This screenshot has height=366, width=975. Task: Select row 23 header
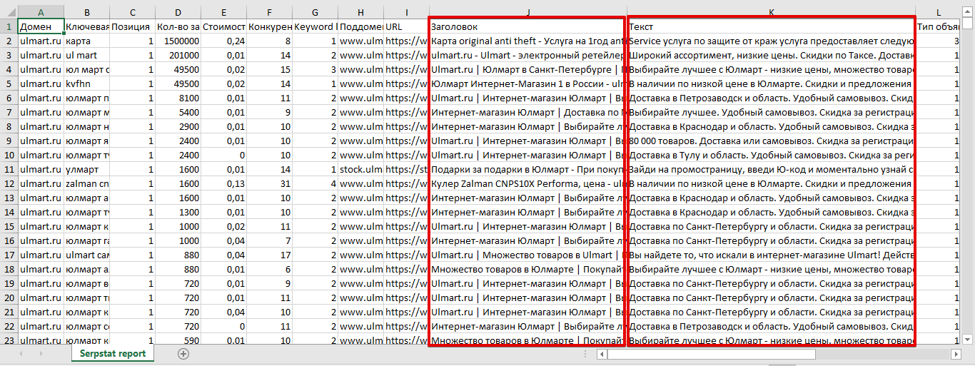click(9, 340)
